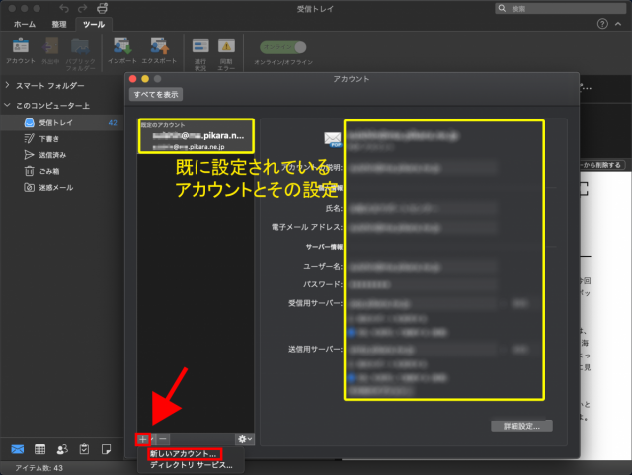This screenshot has height=475, width=632.
Task: Toggle the オンライン/オフライン switch
Action: (283, 46)
